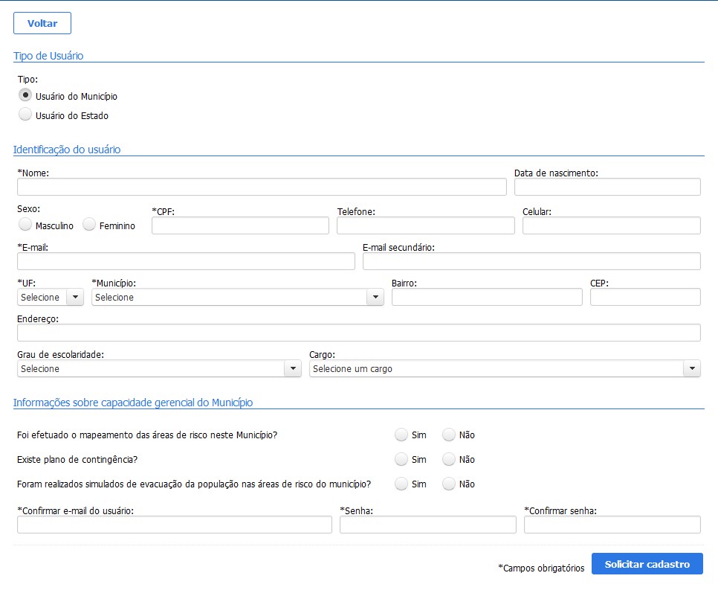Mark Sim for risk area mapping question

click(401, 435)
